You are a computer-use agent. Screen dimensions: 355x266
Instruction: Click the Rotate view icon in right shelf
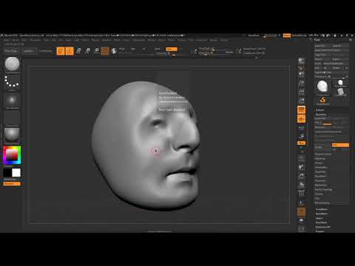tap(301, 185)
